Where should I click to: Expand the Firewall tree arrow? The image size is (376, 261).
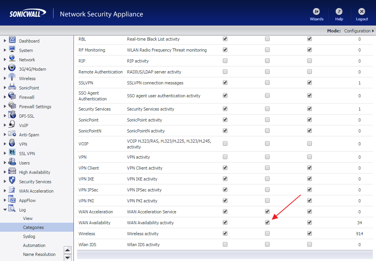[x=5, y=97]
